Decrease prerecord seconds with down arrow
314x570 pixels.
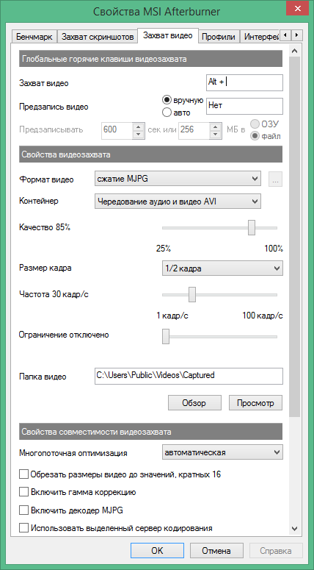point(138,134)
